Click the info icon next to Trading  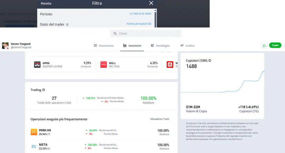(x=44, y=90)
